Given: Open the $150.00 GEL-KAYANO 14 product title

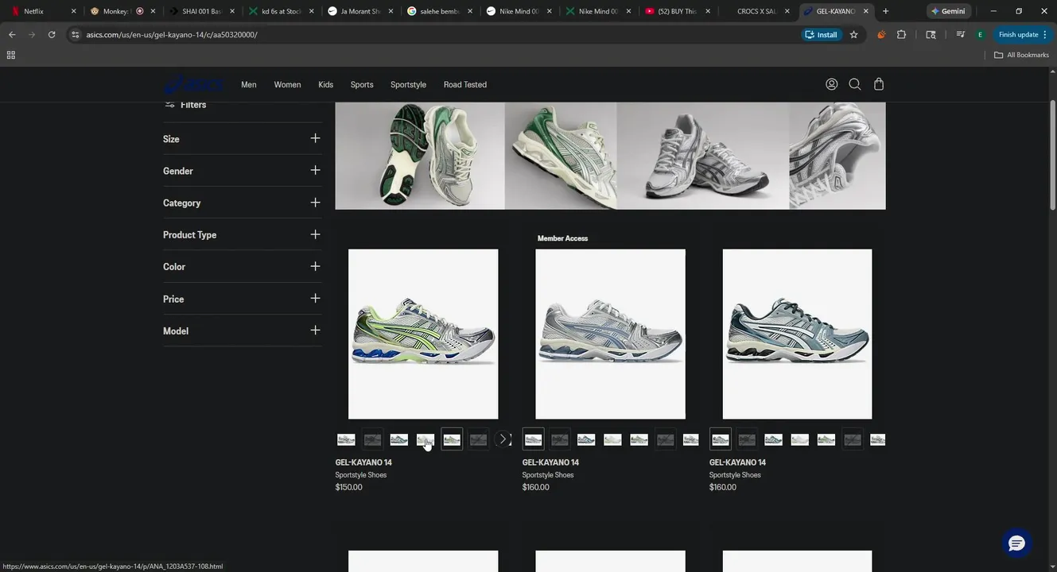Looking at the screenshot, I should point(363,462).
